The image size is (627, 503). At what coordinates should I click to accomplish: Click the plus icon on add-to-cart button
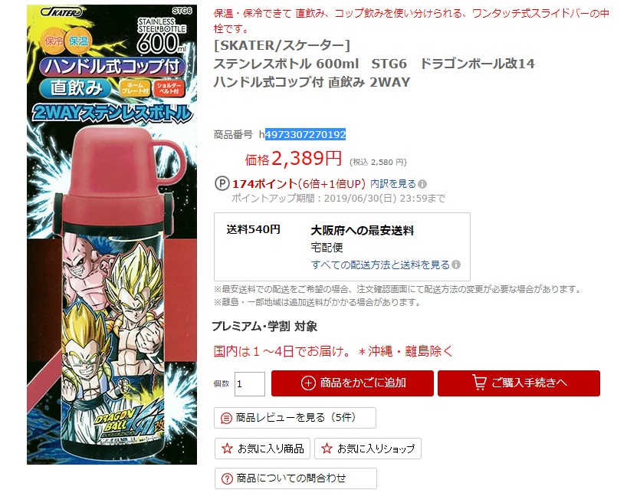[308, 383]
